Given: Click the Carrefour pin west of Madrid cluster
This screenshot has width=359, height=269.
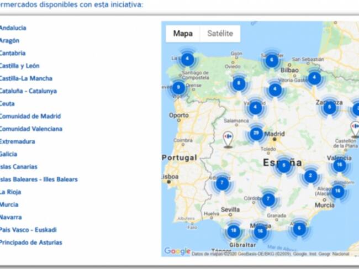Looking at the screenshot, I should click(228, 139).
